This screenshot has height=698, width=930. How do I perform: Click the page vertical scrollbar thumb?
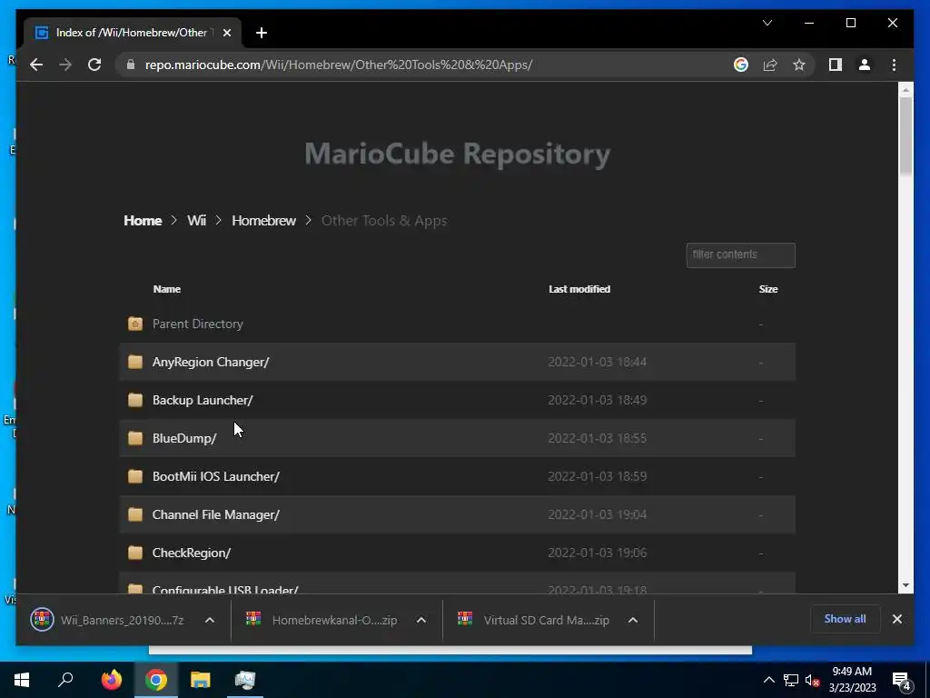905,136
